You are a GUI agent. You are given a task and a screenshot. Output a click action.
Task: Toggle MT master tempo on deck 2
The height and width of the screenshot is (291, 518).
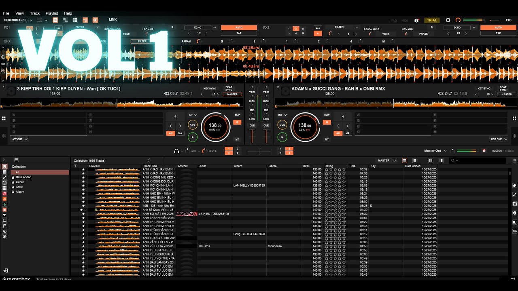(327, 139)
